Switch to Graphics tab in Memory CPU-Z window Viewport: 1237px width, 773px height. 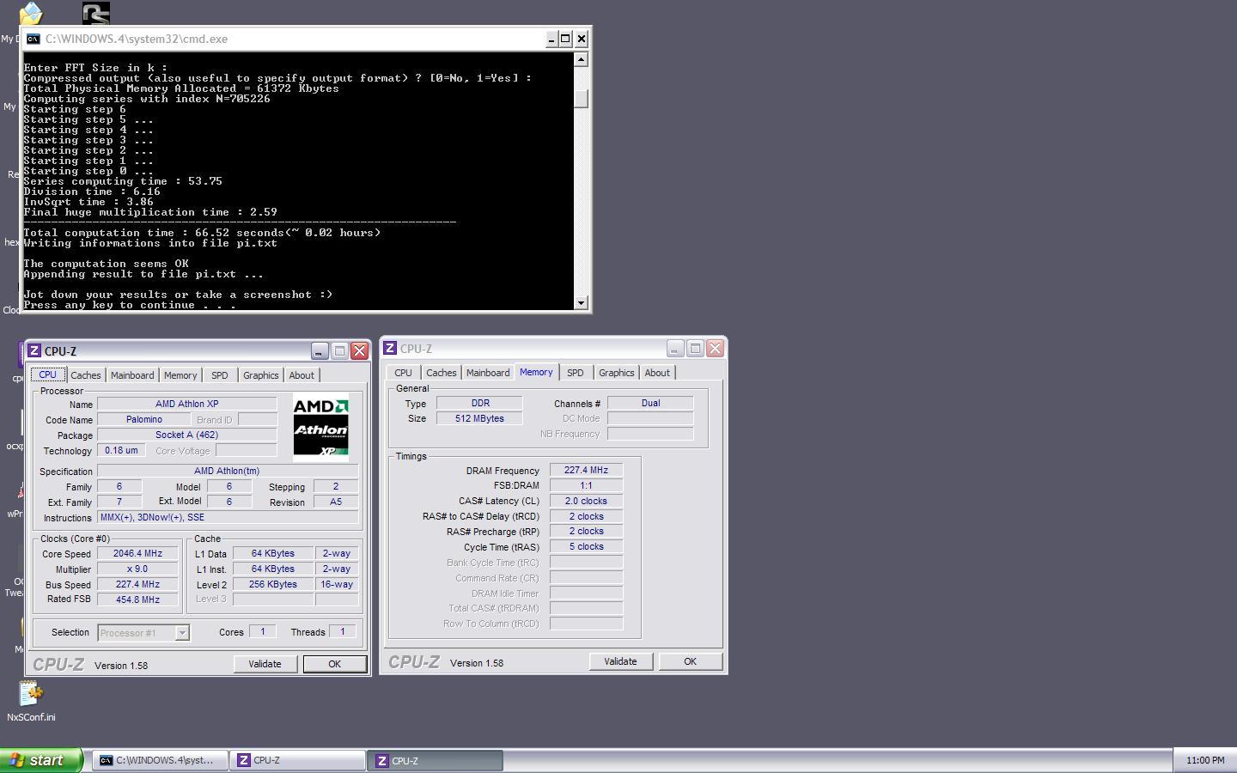tap(617, 373)
